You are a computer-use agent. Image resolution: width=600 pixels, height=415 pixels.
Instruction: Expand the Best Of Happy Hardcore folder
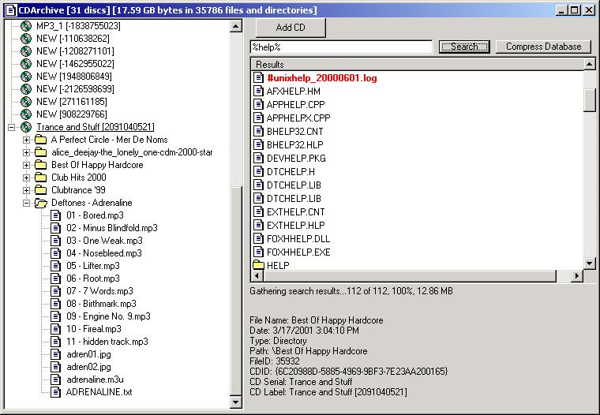click(x=26, y=165)
